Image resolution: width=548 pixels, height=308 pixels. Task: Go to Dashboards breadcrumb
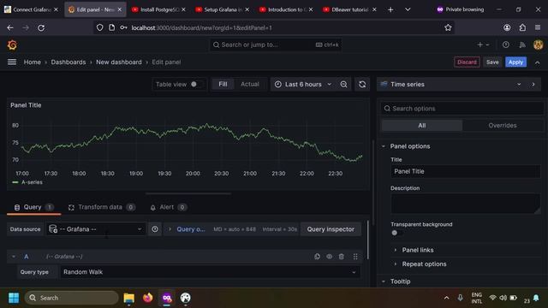pyautogui.click(x=68, y=62)
